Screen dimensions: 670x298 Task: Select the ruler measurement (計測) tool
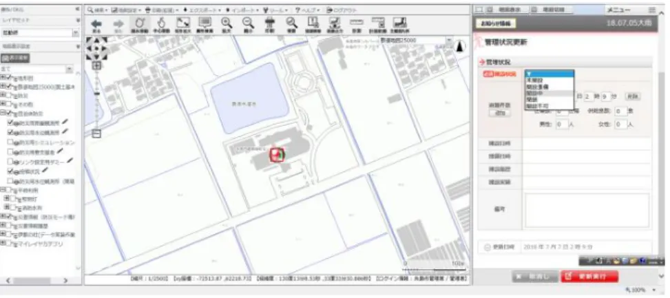(x=356, y=25)
